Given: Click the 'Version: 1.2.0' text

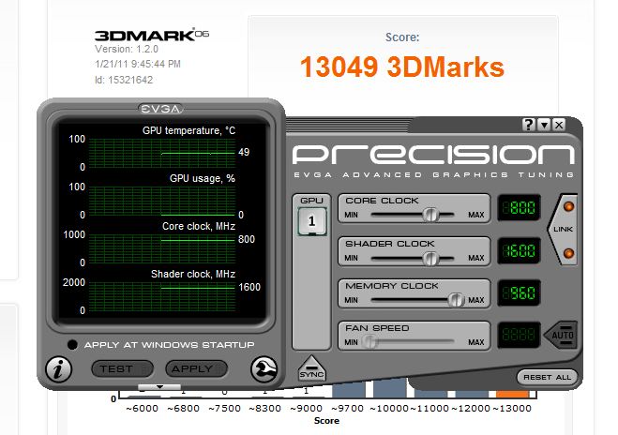Looking at the screenshot, I should [x=127, y=50].
